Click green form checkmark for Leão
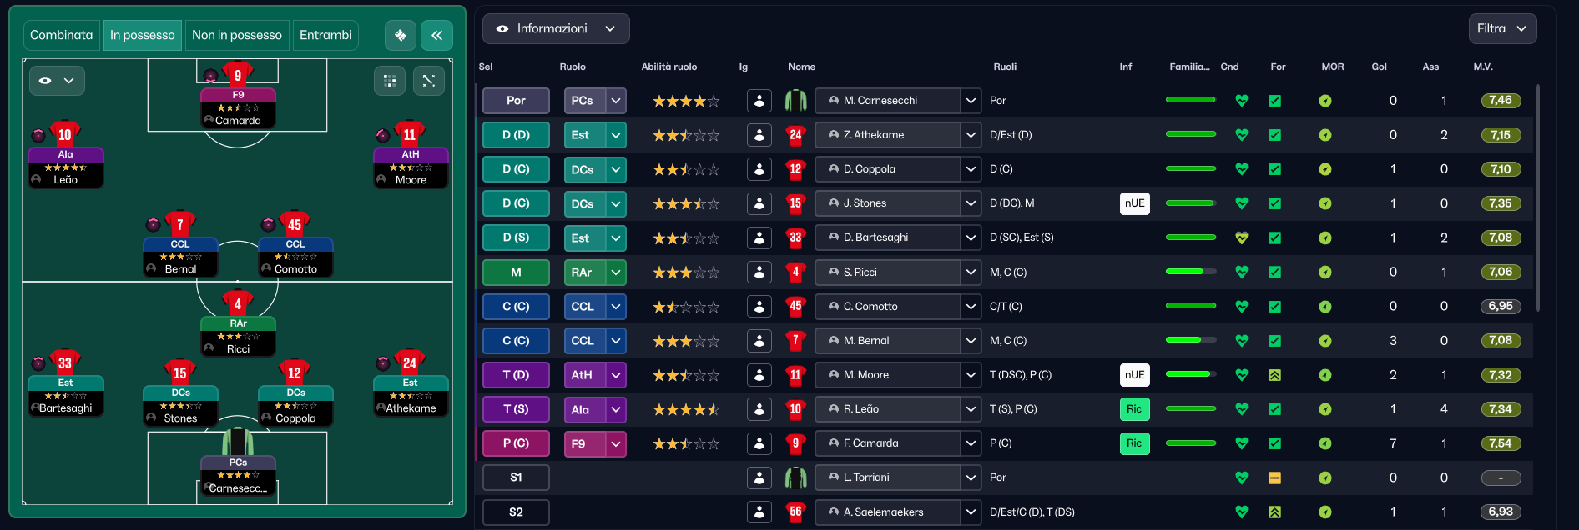The image size is (1579, 530). pyautogui.click(x=1274, y=409)
